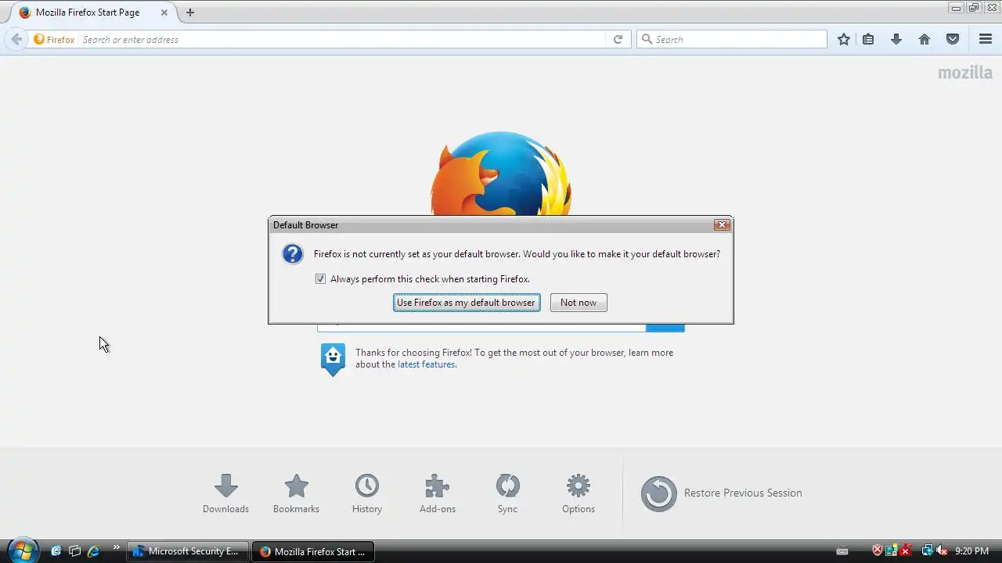Open Options from the start page

578,494
